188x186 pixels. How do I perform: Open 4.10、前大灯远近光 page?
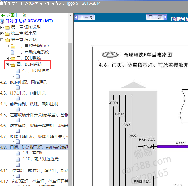tap(40, 159)
